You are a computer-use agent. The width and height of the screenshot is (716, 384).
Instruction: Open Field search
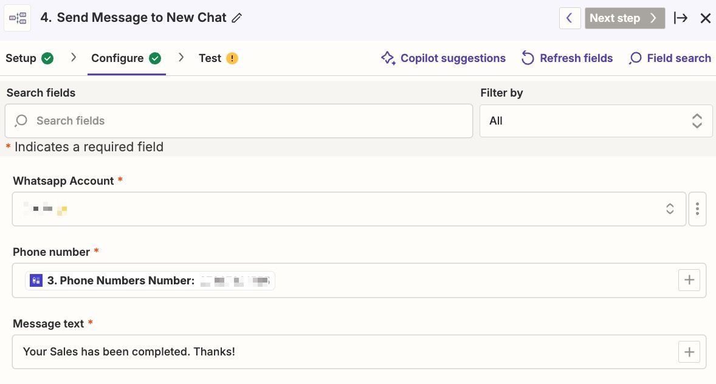(x=670, y=58)
